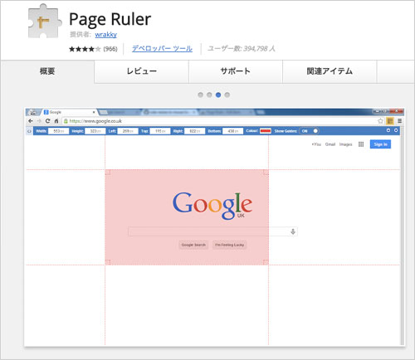Click the last round icon at the ruler toolbar's right end

tap(396, 130)
